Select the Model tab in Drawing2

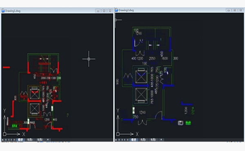(x=134, y=140)
